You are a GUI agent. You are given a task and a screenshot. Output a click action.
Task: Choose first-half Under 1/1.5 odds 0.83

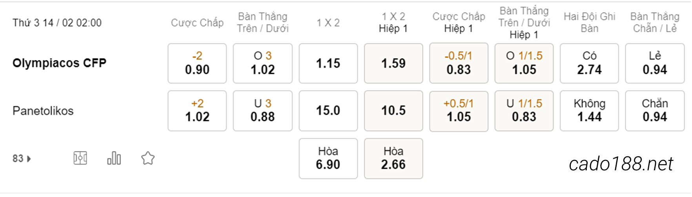click(524, 111)
